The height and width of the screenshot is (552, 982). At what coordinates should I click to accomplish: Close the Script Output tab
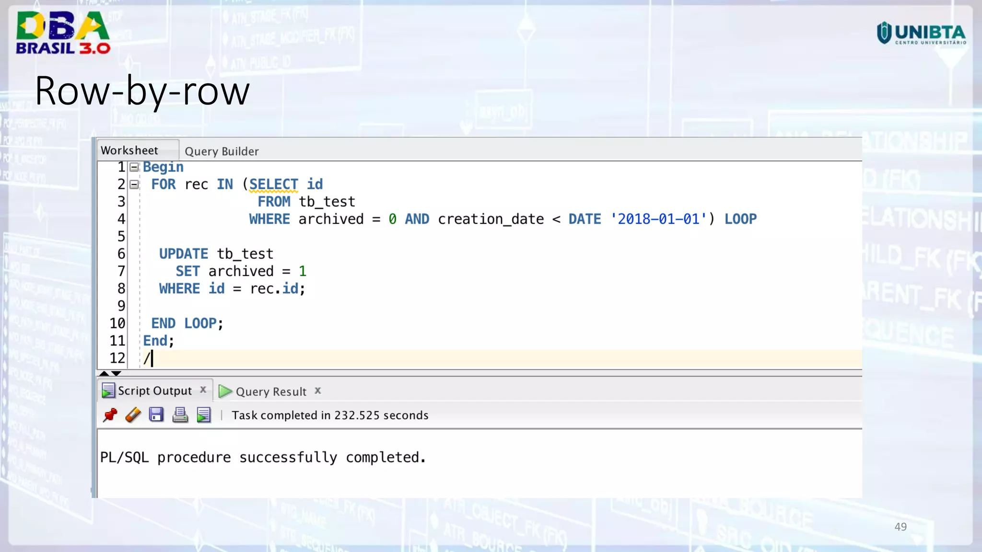[203, 390]
